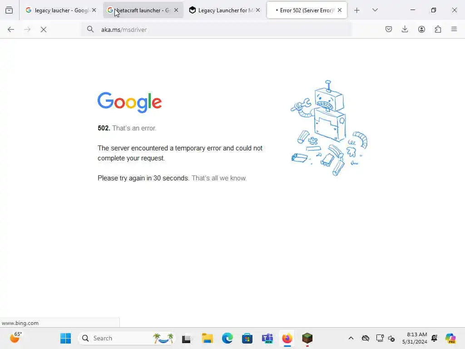Click the taskbar Search box

127,338
